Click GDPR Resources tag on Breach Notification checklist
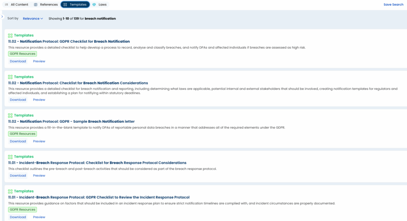Viewport: 407px width, 221px height. click(x=23, y=54)
